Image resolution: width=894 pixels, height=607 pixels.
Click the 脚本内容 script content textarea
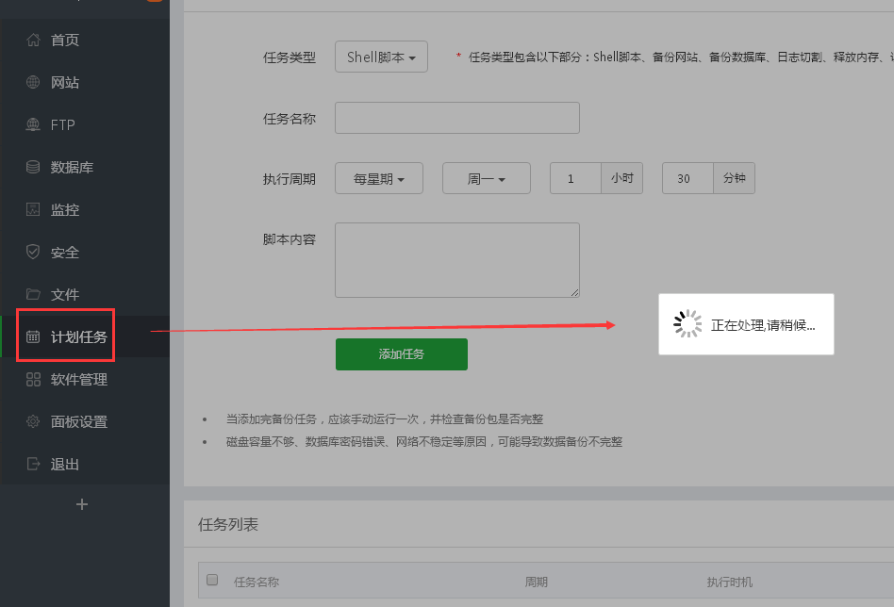pos(456,259)
